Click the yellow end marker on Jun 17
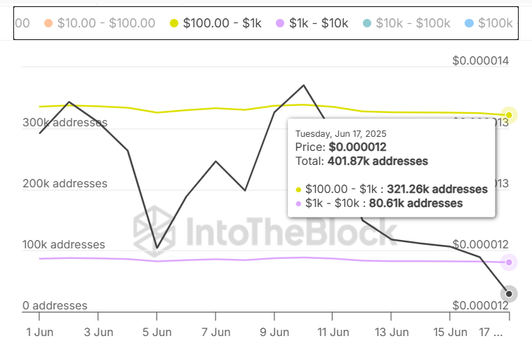 click(509, 115)
